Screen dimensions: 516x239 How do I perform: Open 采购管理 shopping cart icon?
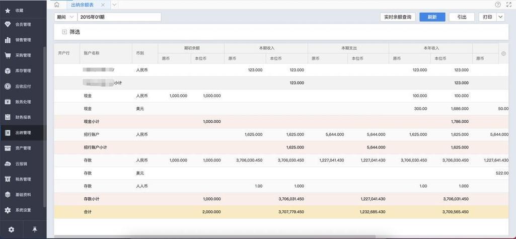8,55
